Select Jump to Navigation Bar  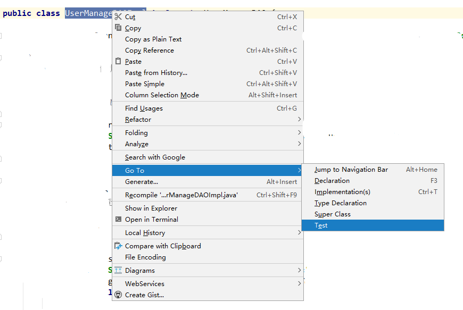point(373,170)
